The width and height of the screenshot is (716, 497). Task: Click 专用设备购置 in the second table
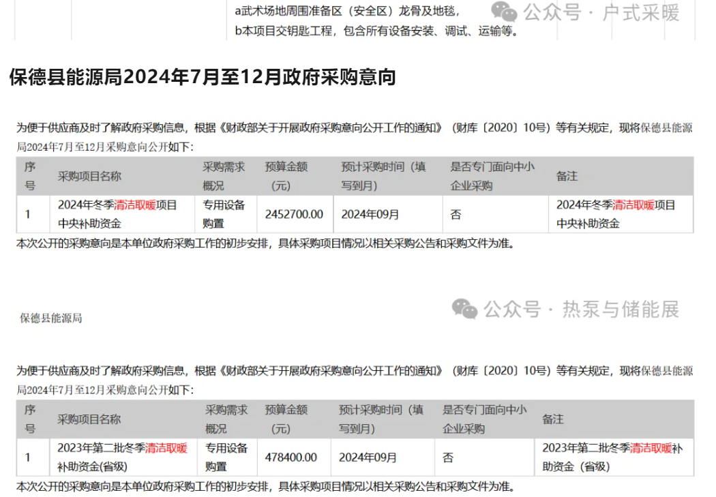pyautogui.click(x=226, y=457)
